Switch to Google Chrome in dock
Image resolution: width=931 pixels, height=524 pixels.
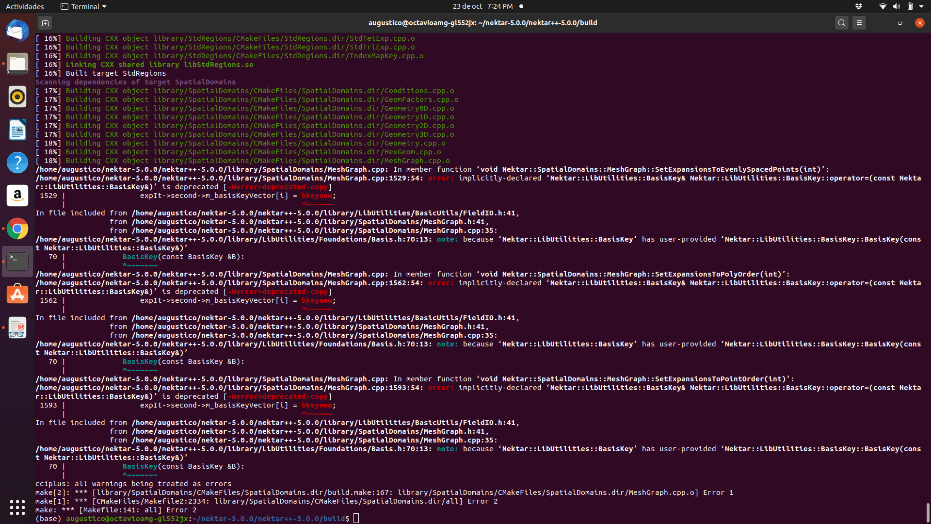(x=17, y=229)
